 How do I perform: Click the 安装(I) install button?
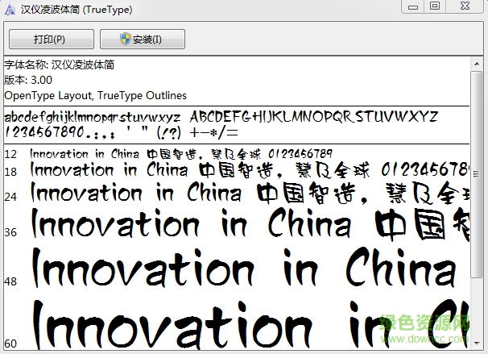point(143,40)
